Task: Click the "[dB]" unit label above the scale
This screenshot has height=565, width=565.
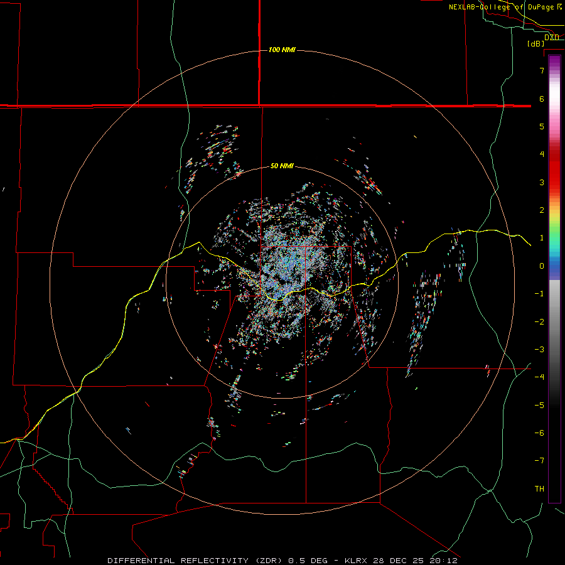Action: pyautogui.click(x=535, y=43)
